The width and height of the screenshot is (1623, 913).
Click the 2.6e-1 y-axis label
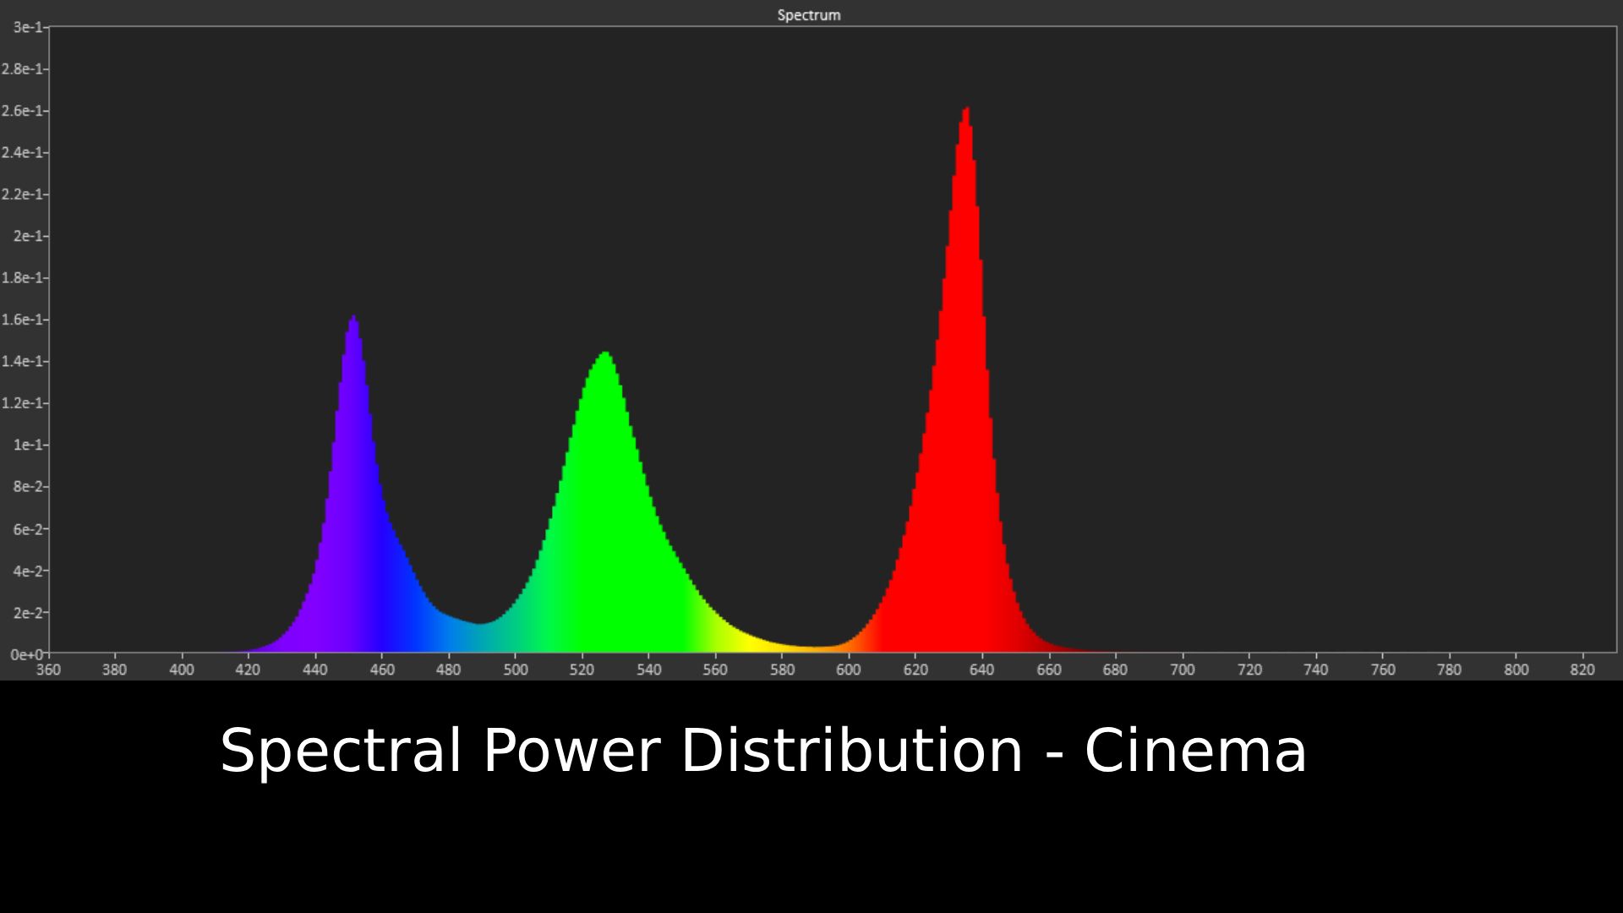click(x=23, y=111)
